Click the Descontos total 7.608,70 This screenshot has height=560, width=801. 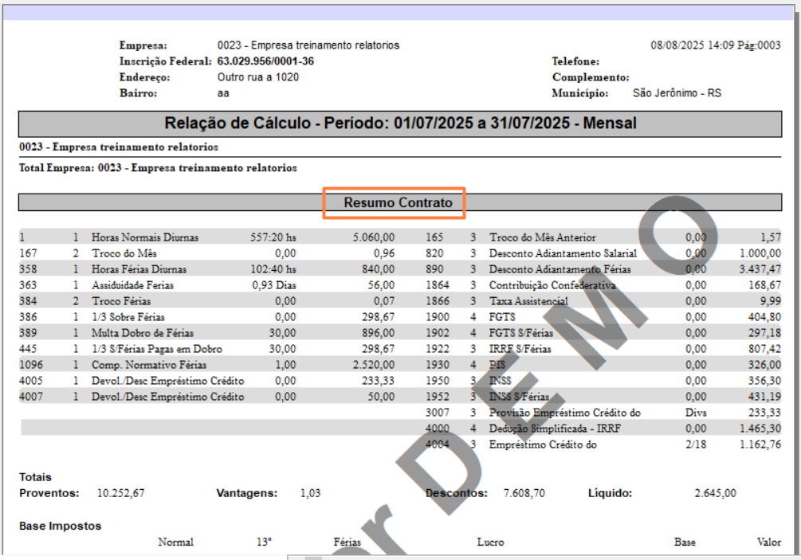(524, 493)
